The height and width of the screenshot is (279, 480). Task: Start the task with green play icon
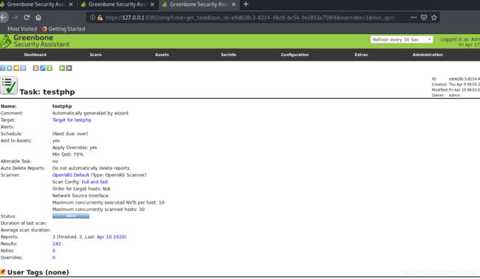[x=62, y=68]
